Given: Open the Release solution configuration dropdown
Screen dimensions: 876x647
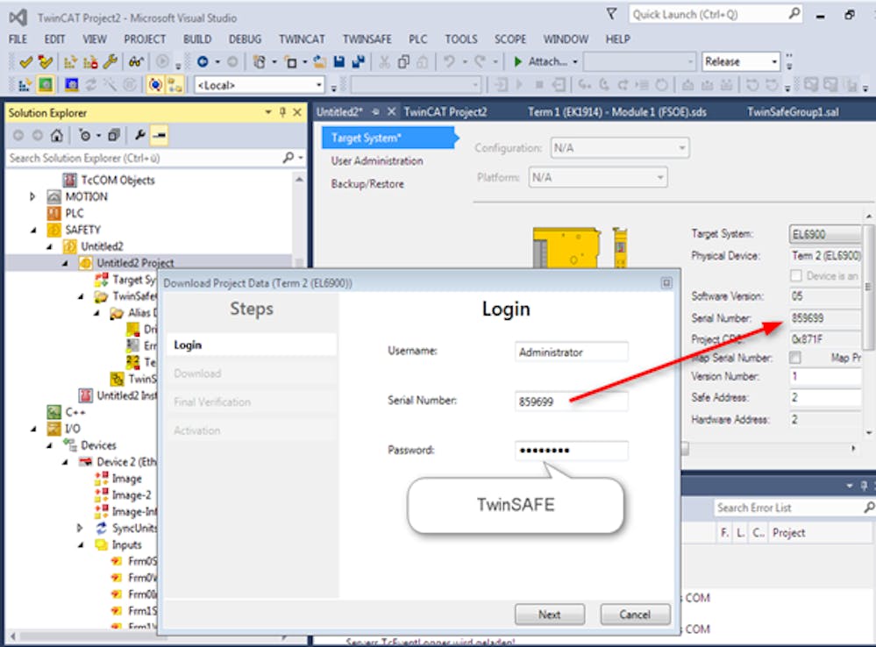Looking at the screenshot, I should pyautogui.click(x=774, y=61).
